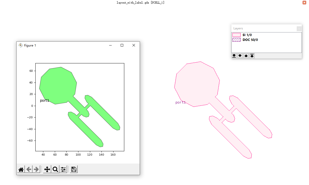Maximize the Figure 1 window

(x=122, y=45)
